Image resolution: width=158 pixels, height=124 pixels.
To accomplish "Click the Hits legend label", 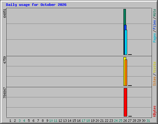I will tap(155, 13).
